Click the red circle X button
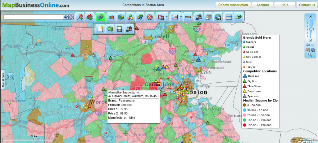 click(x=149, y=17)
